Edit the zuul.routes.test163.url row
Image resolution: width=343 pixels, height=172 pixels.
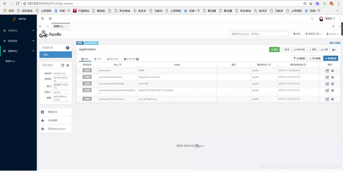click(x=327, y=77)
